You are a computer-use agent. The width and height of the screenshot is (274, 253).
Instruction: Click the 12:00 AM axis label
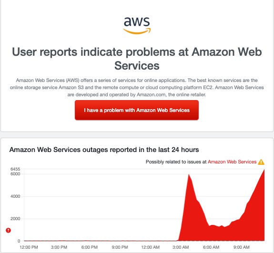click(150, 247)
